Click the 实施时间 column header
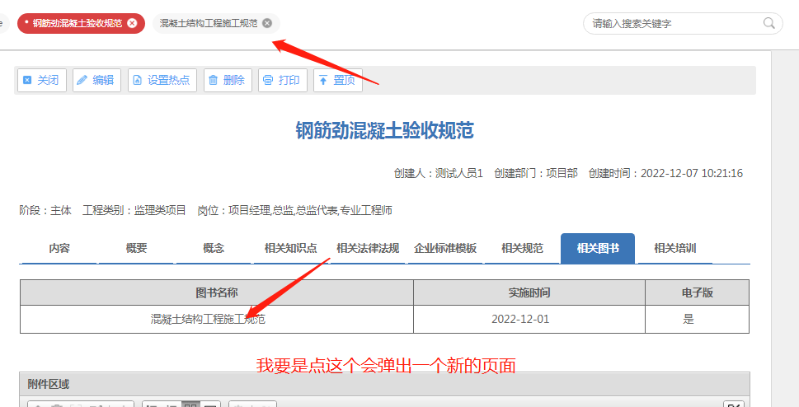 [x=529, y=292]
